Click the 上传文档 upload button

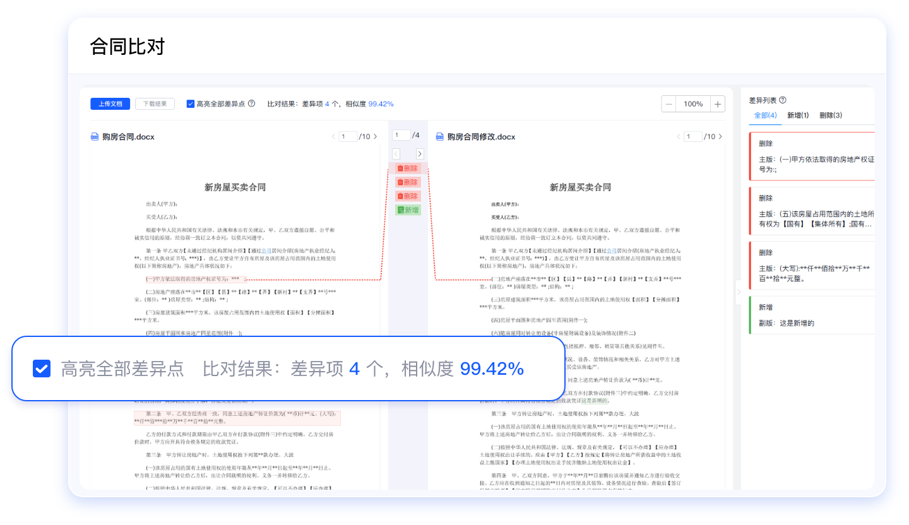(110, 103)
